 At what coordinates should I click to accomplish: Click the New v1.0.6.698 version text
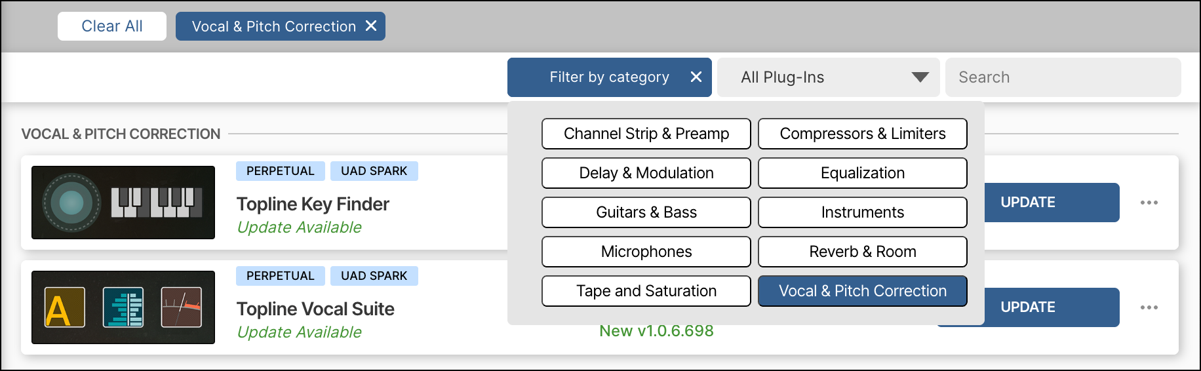point(656,331)
